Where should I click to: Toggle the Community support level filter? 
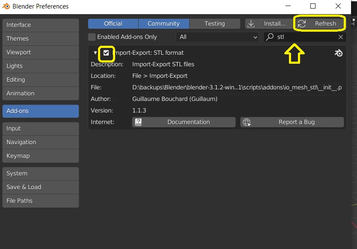coord(164,24)
